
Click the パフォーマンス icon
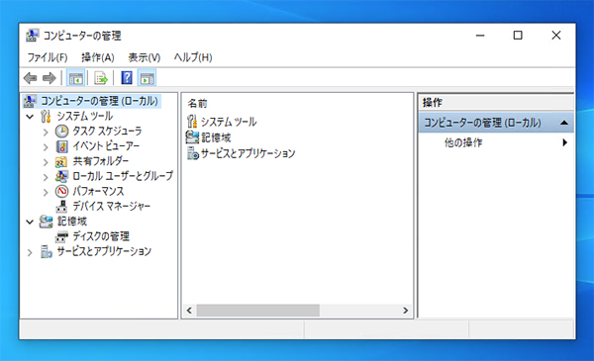coord(61,191)
